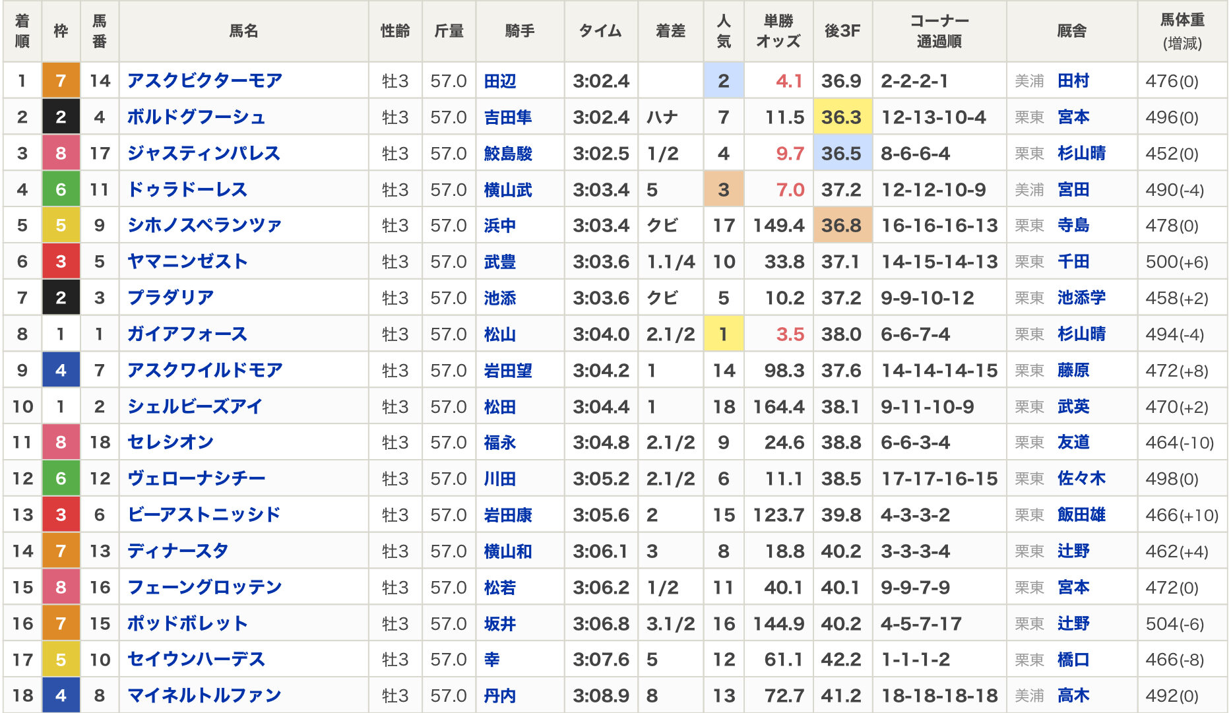The image size is (1231, 713).
Task: Click trainer link 飯田雄
Action: click(x=1081, y=514)
